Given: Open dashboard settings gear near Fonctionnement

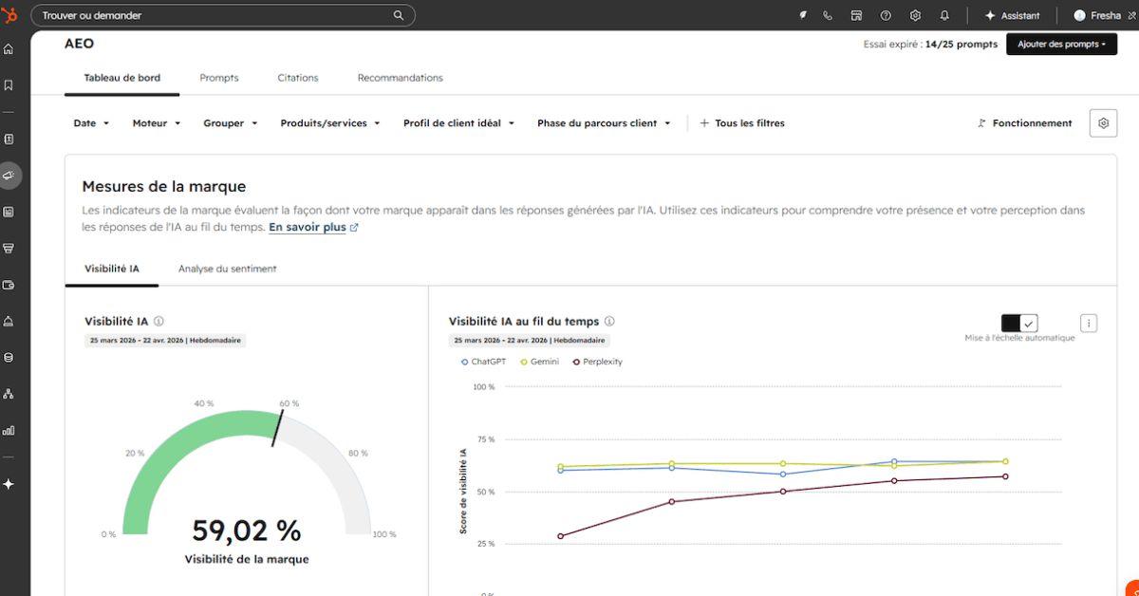Looking at the screenshot, I should [1103, 123].
